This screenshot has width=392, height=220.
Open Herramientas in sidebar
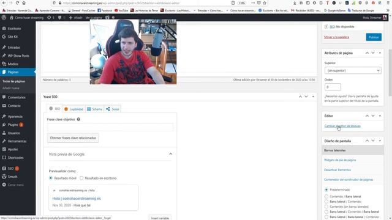coord(18,141)
